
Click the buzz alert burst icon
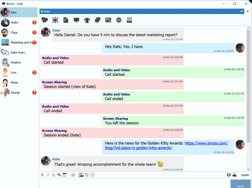pos(73,175)
